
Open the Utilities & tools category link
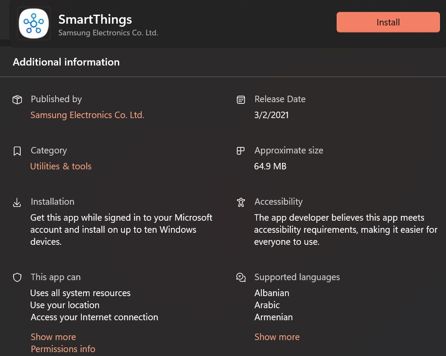click(x=61, y=166)
